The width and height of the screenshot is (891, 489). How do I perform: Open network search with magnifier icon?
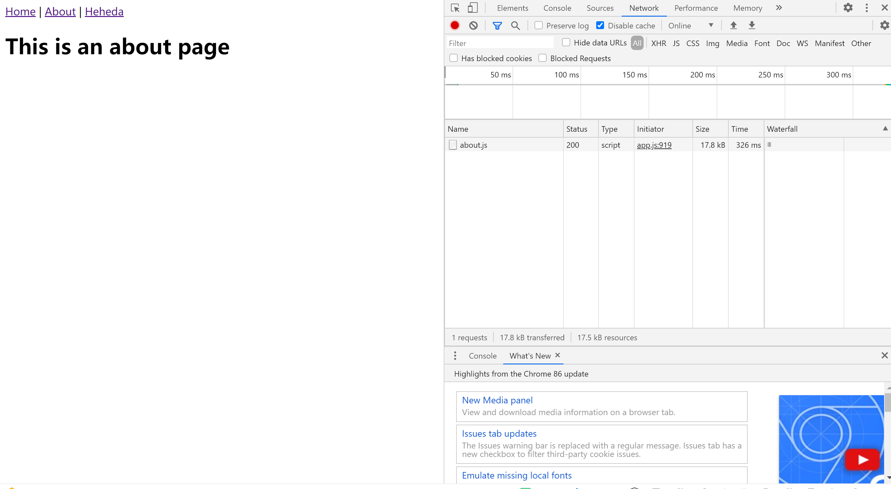(515, 25)
